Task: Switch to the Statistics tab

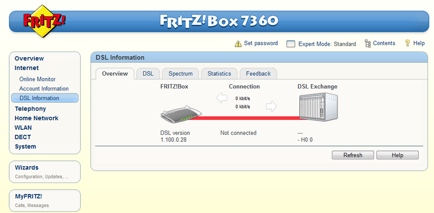Action: (219, 73)
